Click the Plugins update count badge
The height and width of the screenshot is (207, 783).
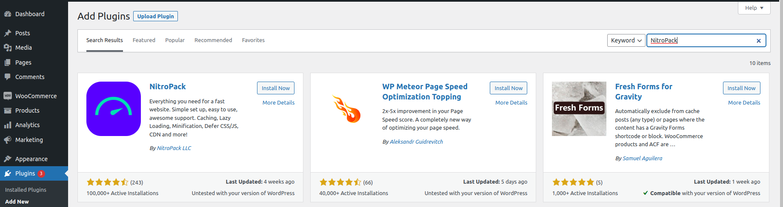tap(41, 173)
